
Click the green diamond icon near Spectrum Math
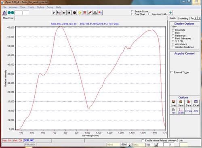coord(170,13)
